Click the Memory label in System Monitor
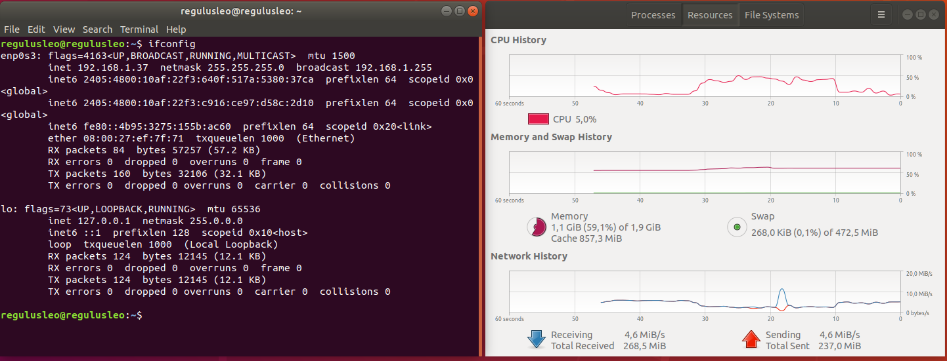 tap(569, 216)
